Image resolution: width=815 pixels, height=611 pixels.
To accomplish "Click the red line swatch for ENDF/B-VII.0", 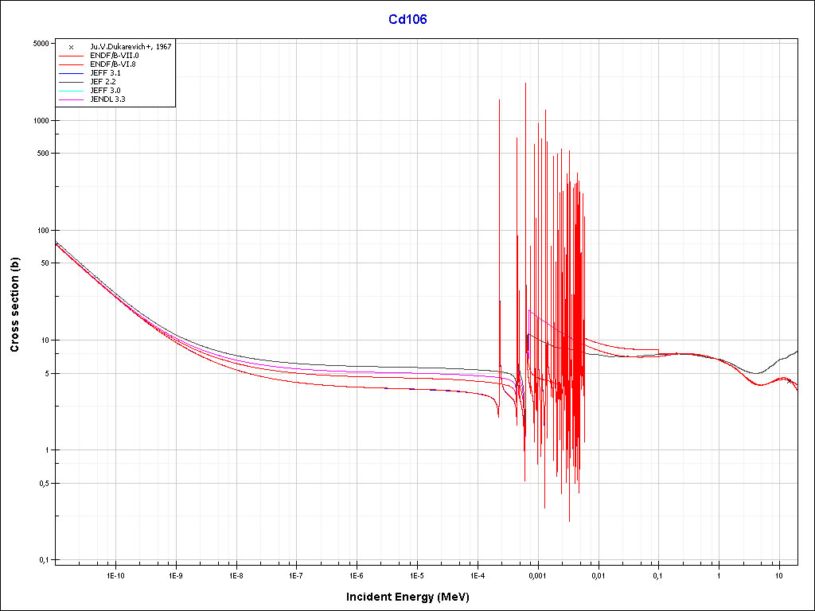I will [71, 56].
